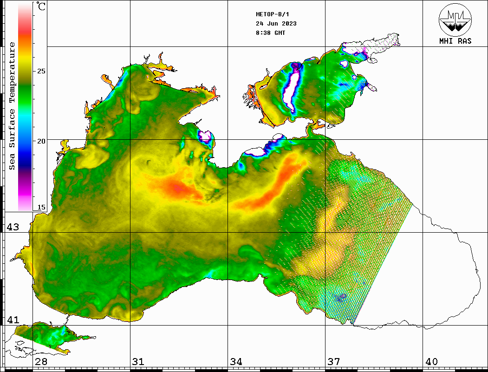The image size is (488, 372).
Task: Click longitude label '34'
Action: click(x=236, y=362)
